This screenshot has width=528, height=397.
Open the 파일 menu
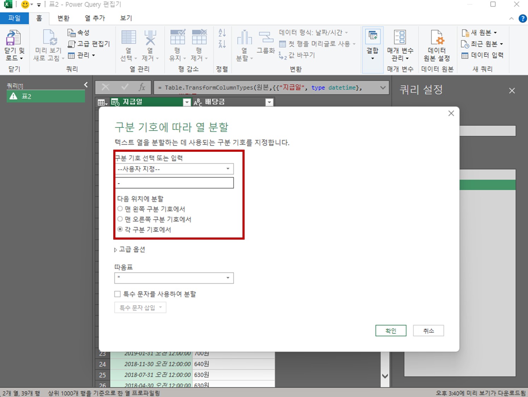point(14,18)
